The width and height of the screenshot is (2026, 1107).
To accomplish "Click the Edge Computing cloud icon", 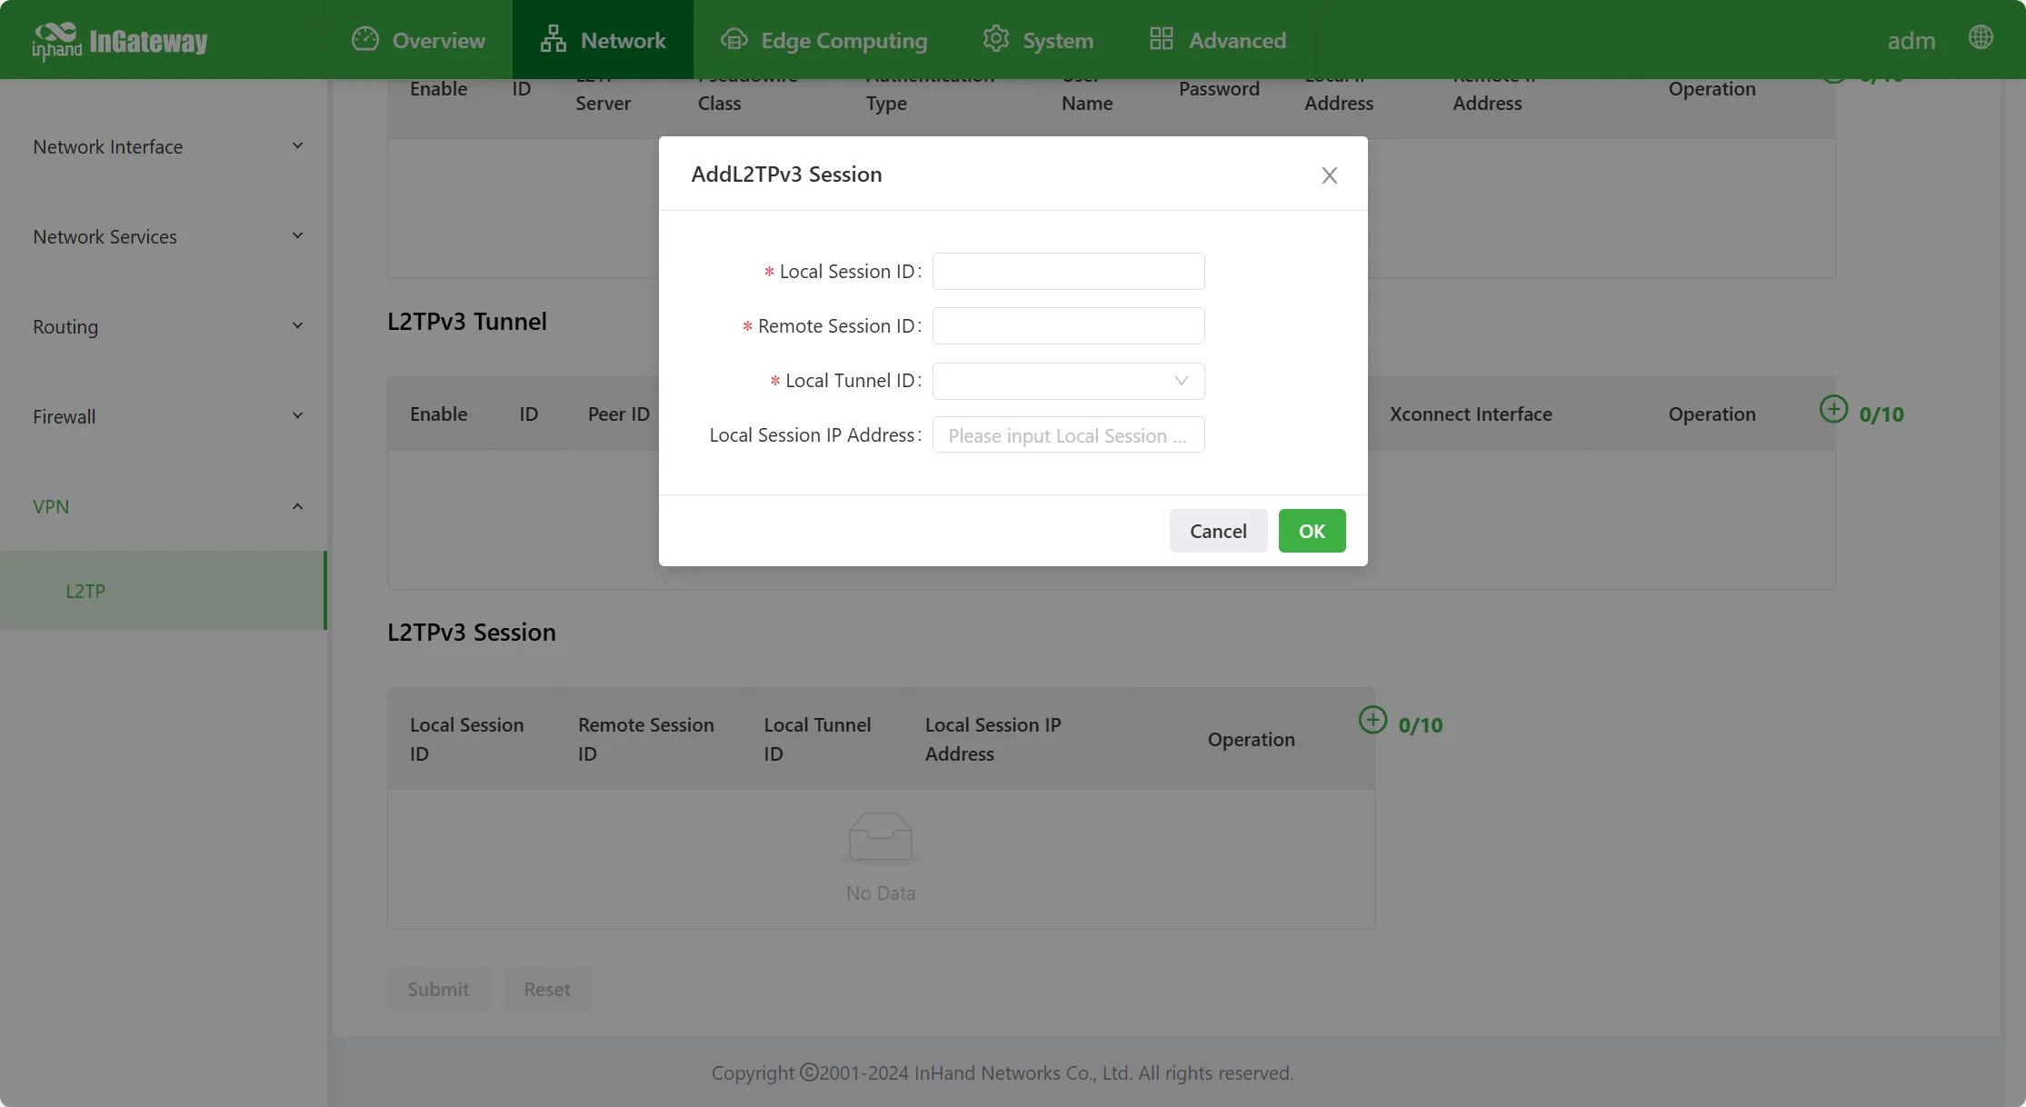I will coord(734,39).
